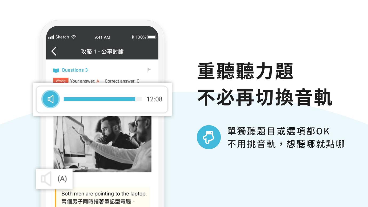368x207 pixels.
Task: Play audio with the blue speaker button
Action: click(x=51, y=99)
